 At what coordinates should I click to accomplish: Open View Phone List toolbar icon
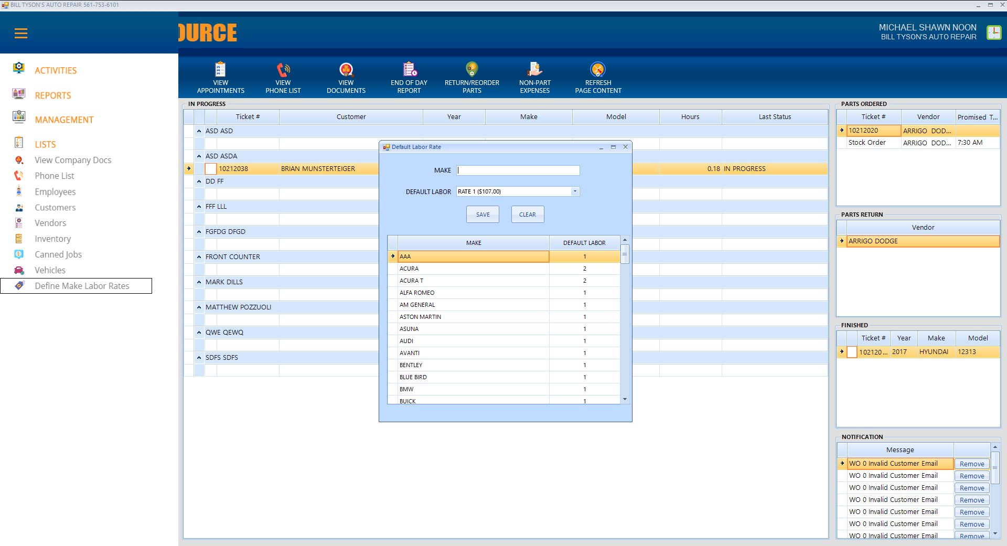283,70
